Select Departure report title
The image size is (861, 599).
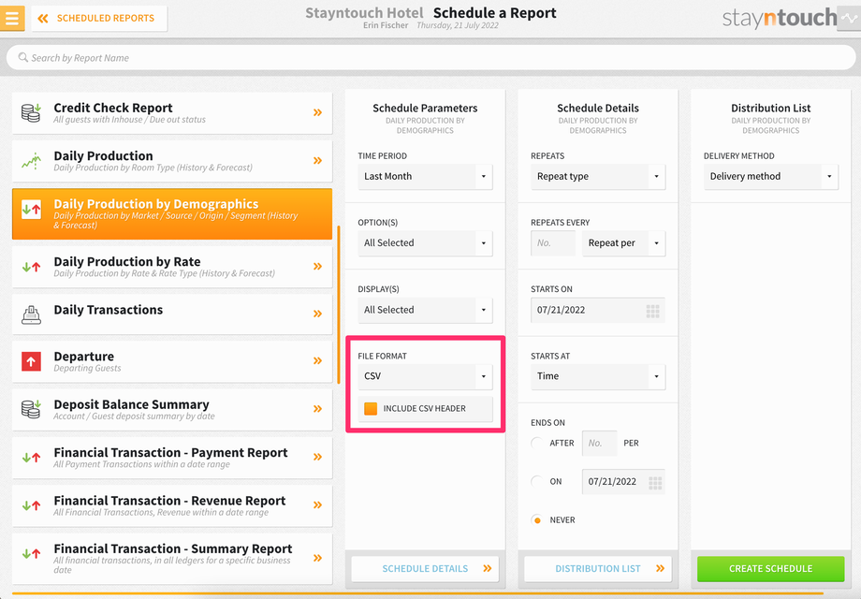pos(84,357)
